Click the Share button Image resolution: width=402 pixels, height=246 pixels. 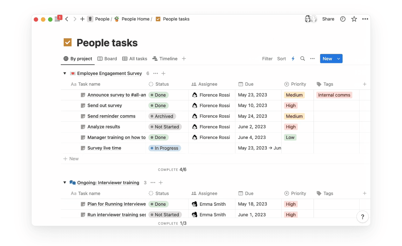[x=328, y=19]
